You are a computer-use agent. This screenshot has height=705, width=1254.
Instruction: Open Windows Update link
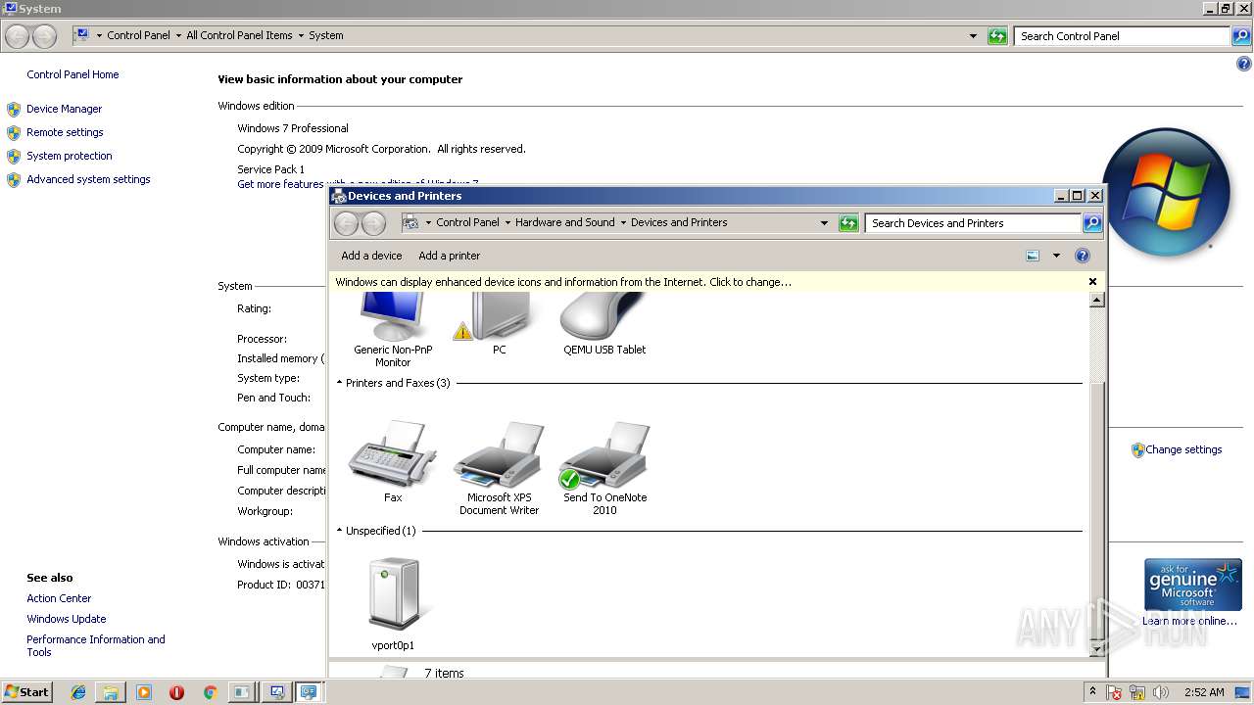tap(66, 619)
